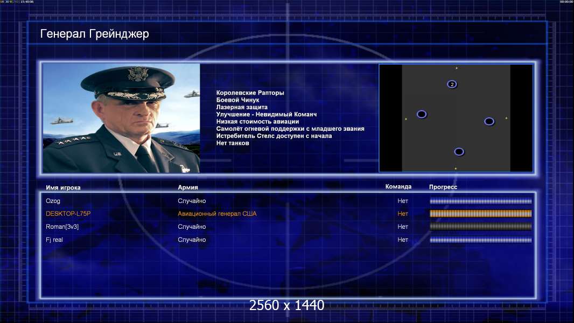Click 'Улучшение - Невидимый Команч' line
The image size is (574, 323).
267,114
